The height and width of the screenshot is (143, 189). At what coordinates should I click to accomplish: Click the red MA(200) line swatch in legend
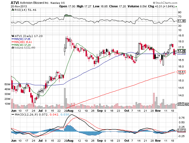point(13,42)
